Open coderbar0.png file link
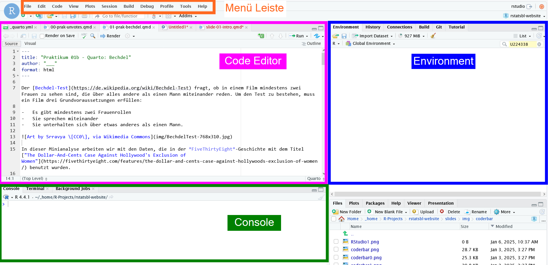The image size is (548, 265). (366, 258)
